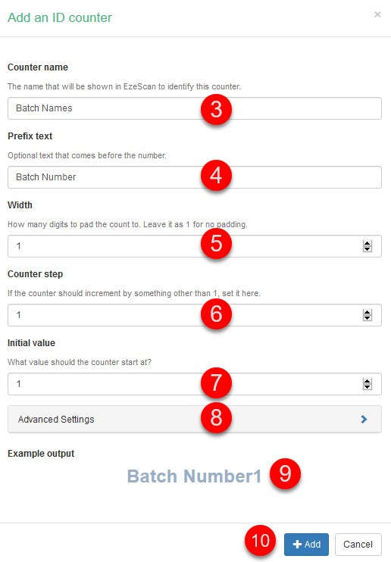Screen dimensions: 391x562
Task: Click the Advanced Settings chevron arrow
Action: click(364, 420)
